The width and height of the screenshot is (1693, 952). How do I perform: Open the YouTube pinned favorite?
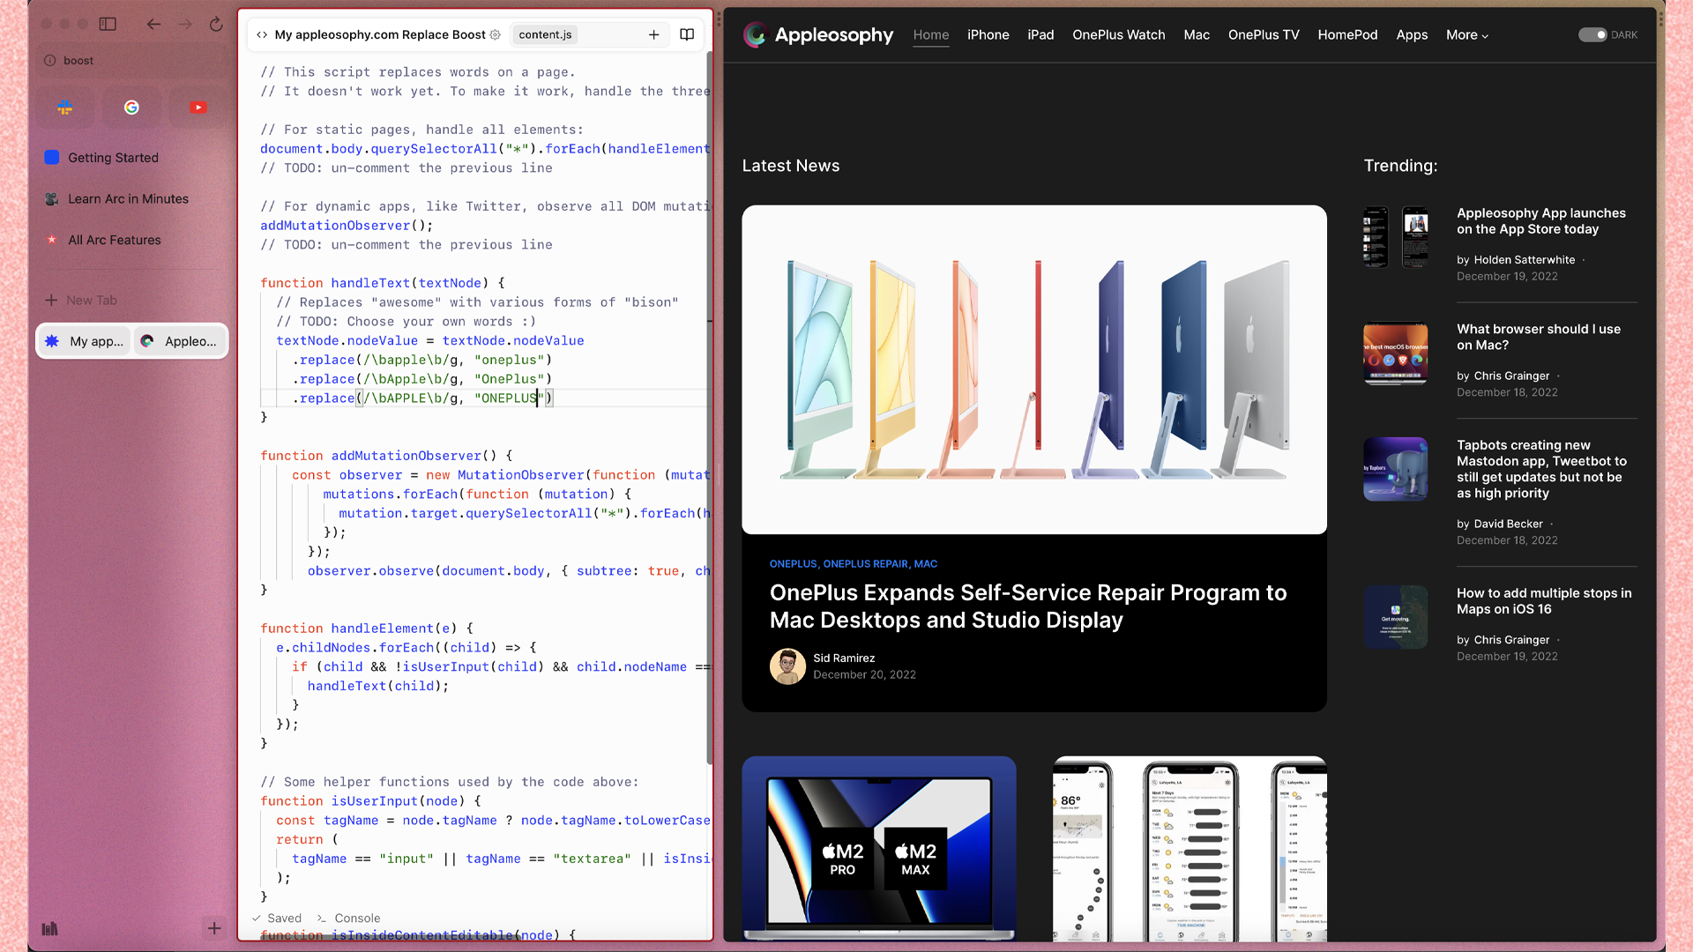(x=198, y=108)
